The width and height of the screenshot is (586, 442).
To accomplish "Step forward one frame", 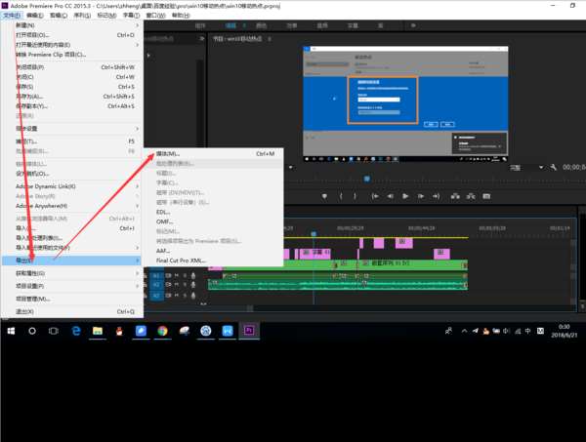I will (421, 196).
